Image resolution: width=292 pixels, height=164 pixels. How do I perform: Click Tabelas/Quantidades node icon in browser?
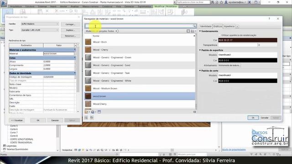5,149
